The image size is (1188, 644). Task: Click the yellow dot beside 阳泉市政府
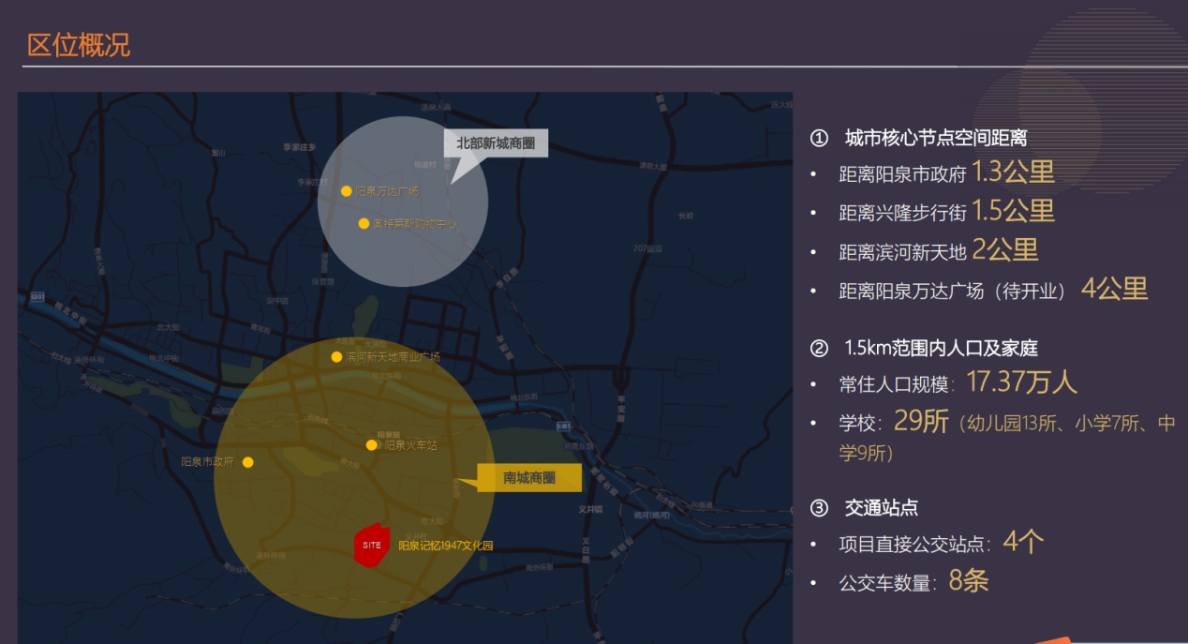pos(247,462)
